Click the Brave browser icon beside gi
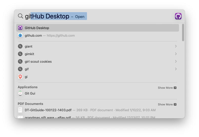Screen dimensions: 199x137 point(20,77)
